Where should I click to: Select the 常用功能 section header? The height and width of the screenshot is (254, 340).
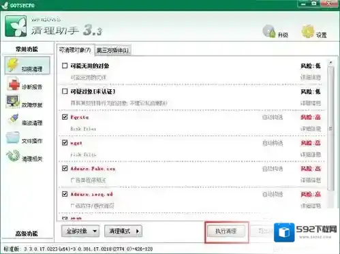pos(27,49)
